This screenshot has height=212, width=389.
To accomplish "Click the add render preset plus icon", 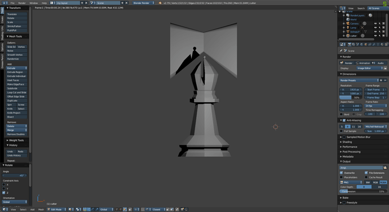I will 381,80.
